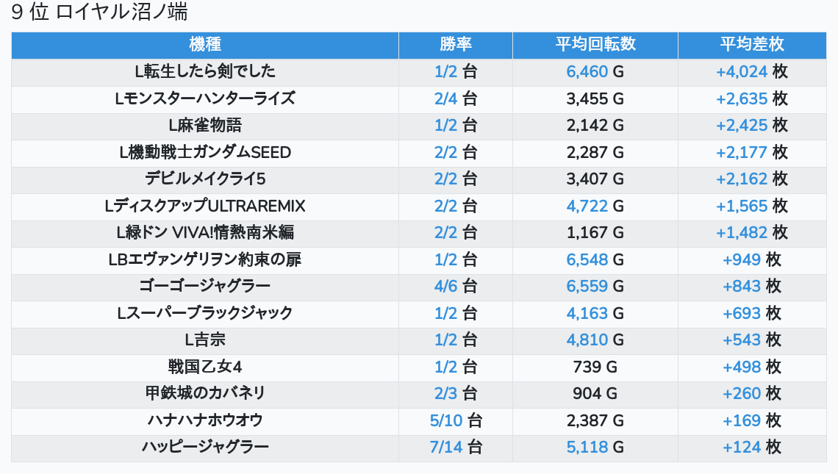838x474 pixels.
Task: Select the L転生したら剣でした row name
Action: [x=205, y=71]
